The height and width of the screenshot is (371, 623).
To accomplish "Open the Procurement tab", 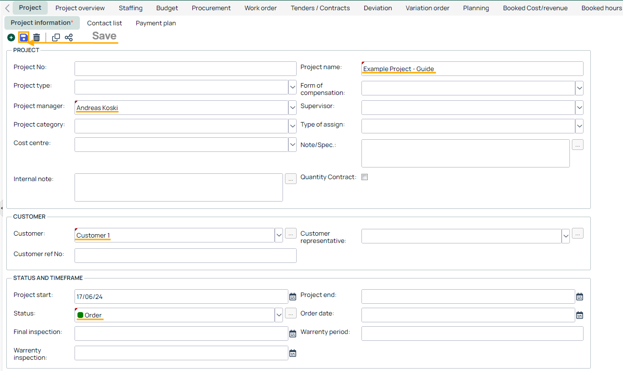I will click(211, 8).
